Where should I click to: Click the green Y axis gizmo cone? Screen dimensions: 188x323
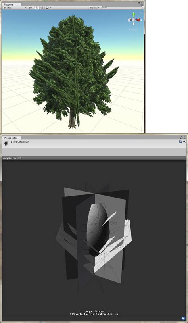pyautogui.click(x=134, y=15)
